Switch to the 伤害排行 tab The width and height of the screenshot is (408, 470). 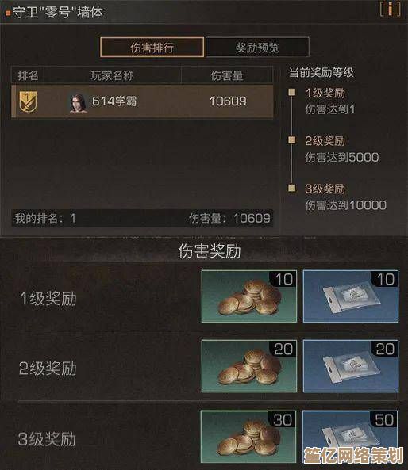tap(152, 47)
